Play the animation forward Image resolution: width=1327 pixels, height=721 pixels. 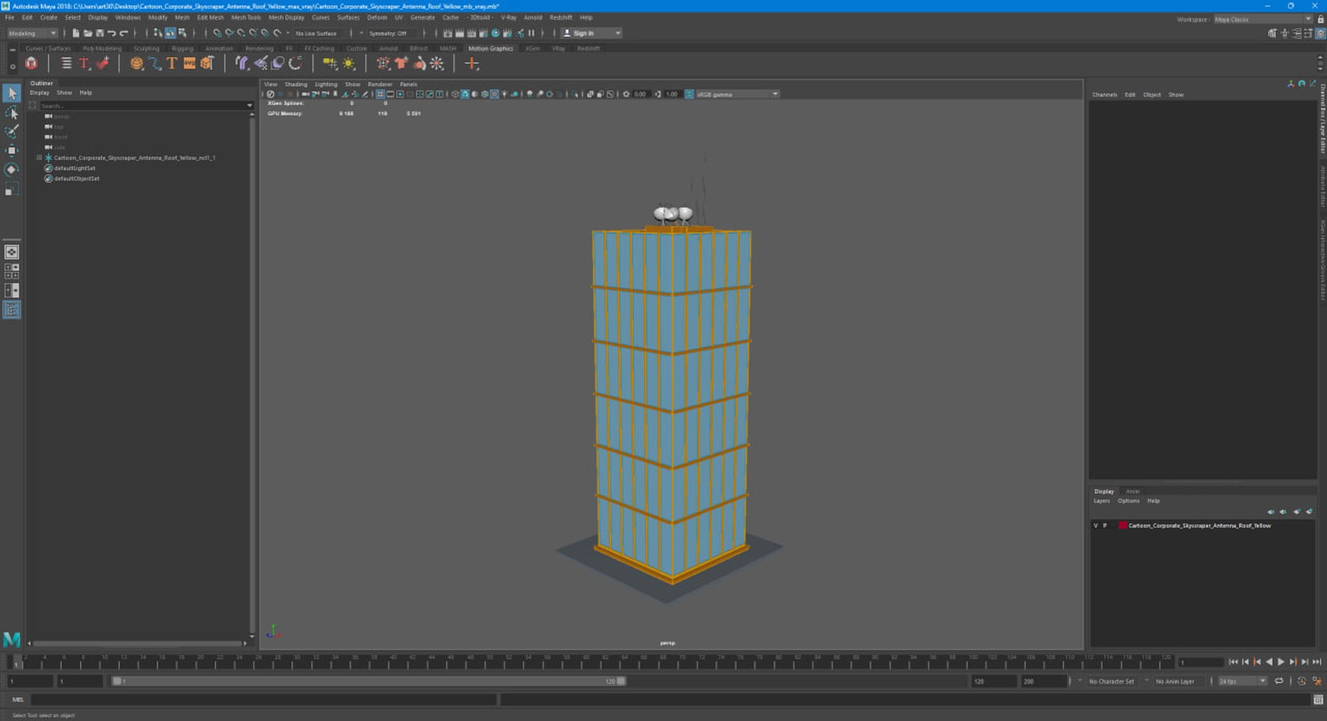[x=1281, y=662]
